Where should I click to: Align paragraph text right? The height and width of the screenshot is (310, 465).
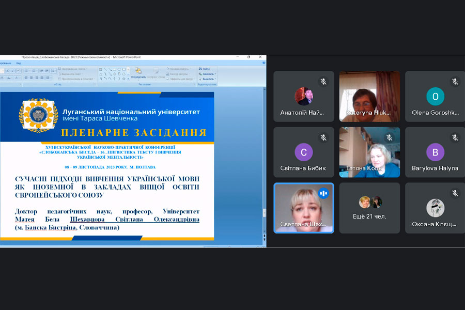point(37,78)
